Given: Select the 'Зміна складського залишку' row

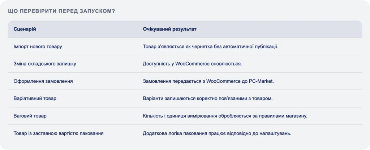Looking at the screenshot, I should [x=185, y=64].
